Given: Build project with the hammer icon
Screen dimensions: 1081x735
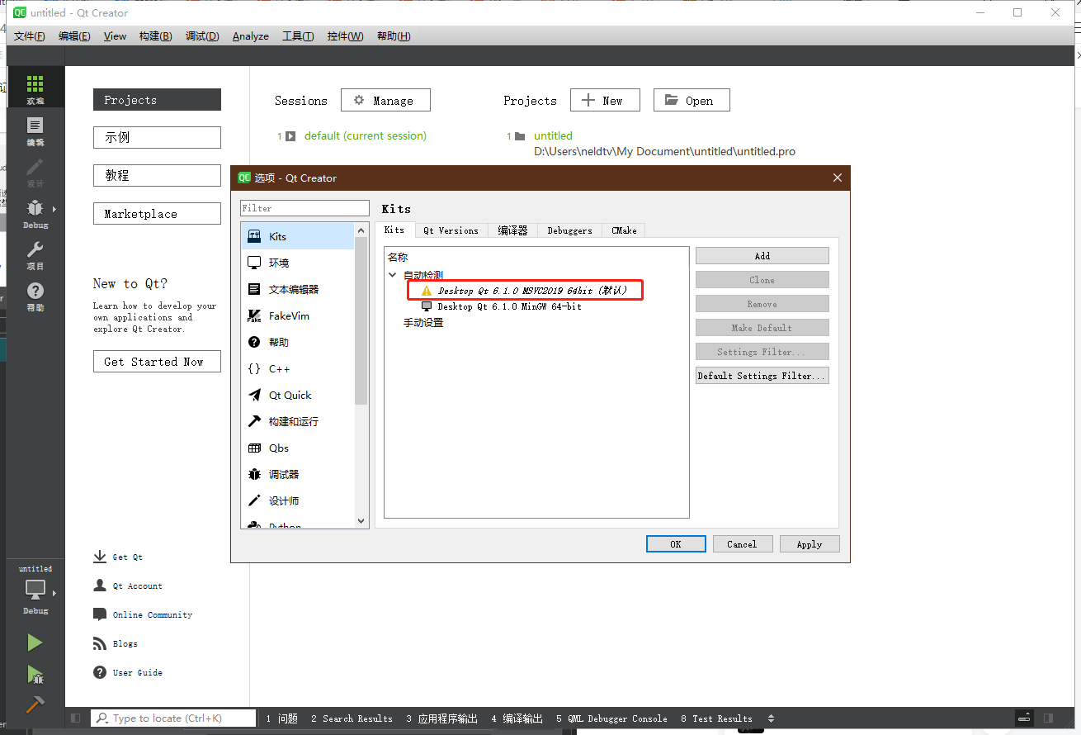Looking at the screenshot, I should [x=35, y=704].
